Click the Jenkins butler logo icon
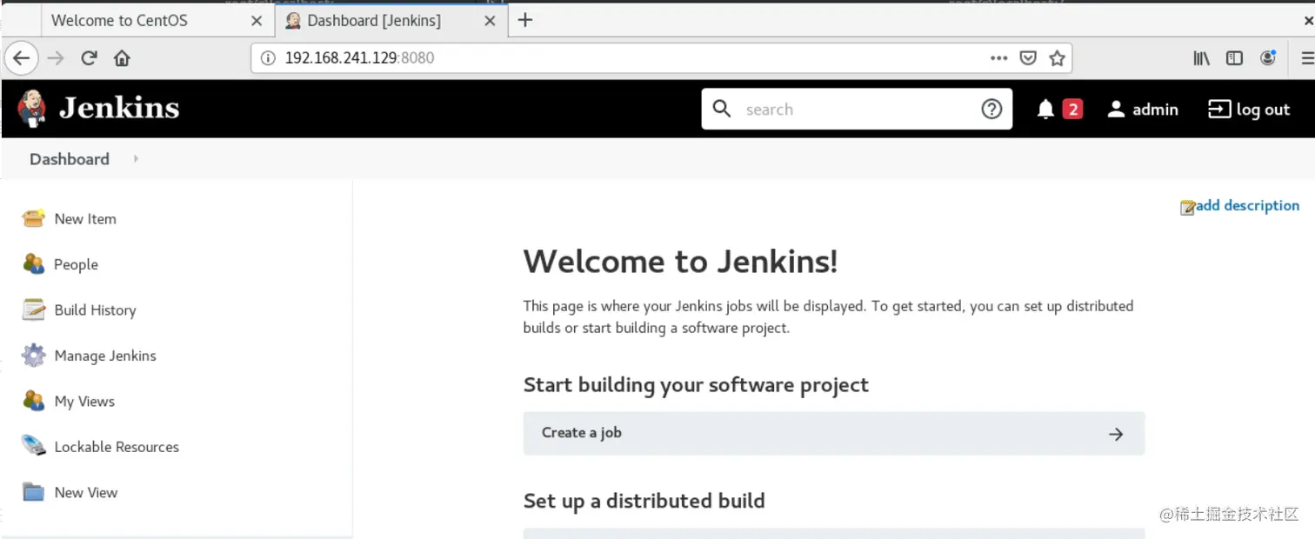This screenshot has width=1315, height=539. coord(31,109)
